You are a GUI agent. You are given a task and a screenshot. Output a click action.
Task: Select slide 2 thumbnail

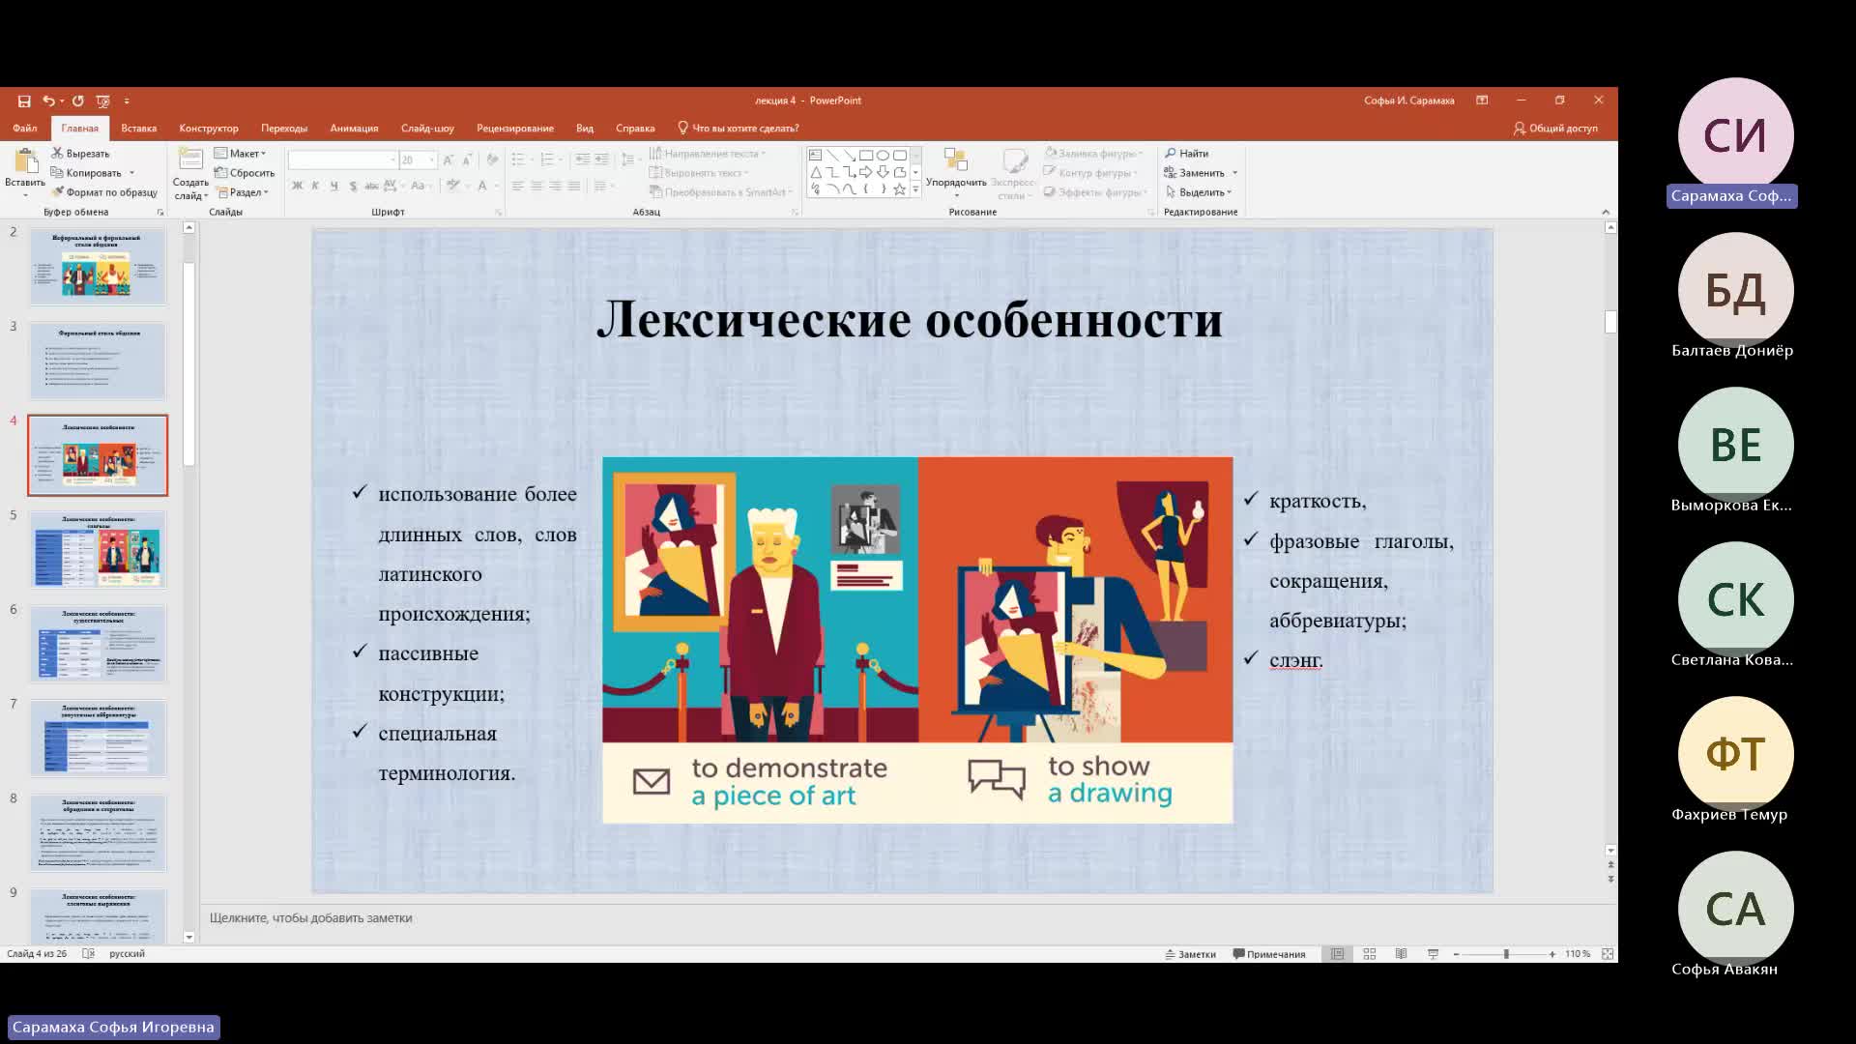coord(98,267)
